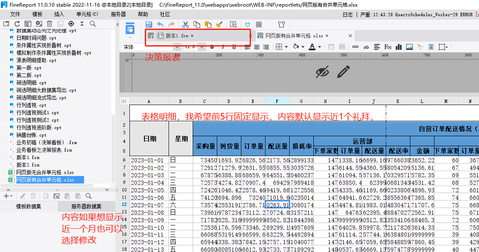
Task: Select column F header
Action: [x=277, y=101]
